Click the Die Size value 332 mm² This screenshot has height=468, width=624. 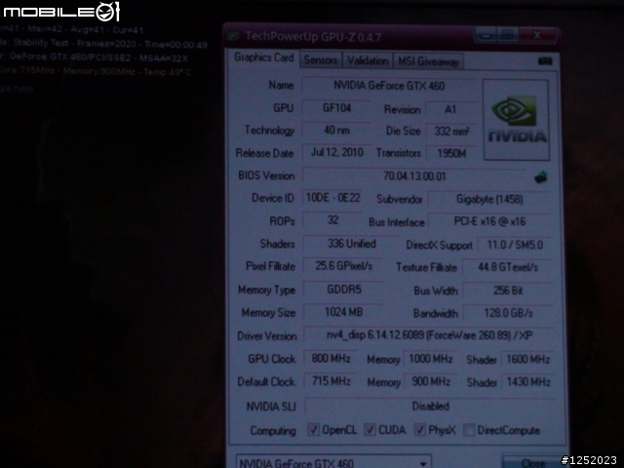pyautogui.click(x=451, y=131)
